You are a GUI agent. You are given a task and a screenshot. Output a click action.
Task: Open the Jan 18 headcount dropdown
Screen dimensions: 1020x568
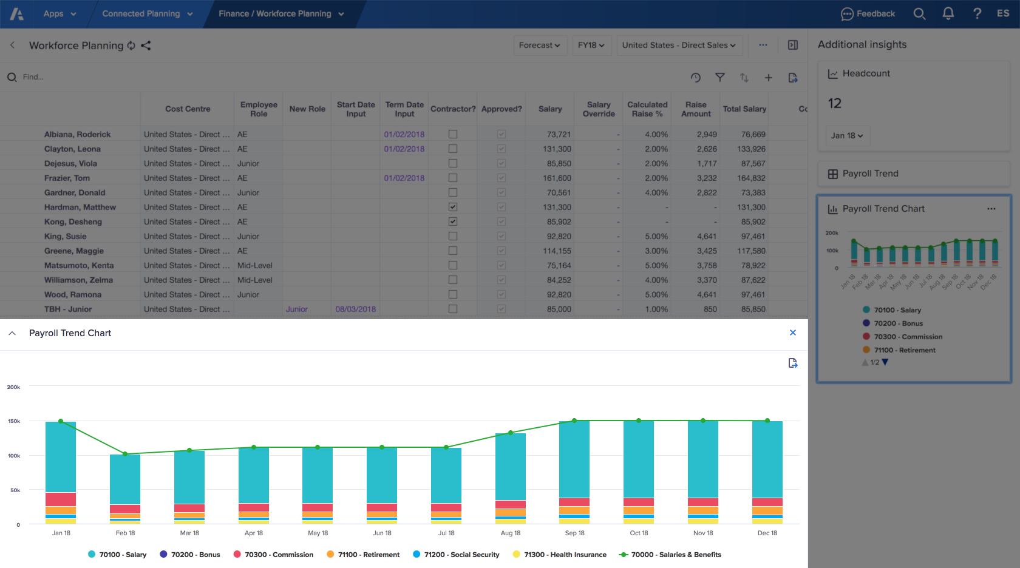click(x=847, y=136)
